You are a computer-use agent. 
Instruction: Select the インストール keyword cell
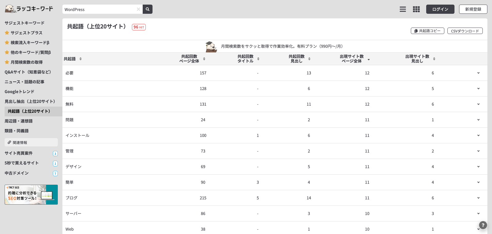77,135
